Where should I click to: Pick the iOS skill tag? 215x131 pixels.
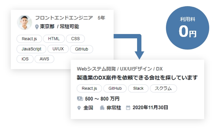click(25, 59)
